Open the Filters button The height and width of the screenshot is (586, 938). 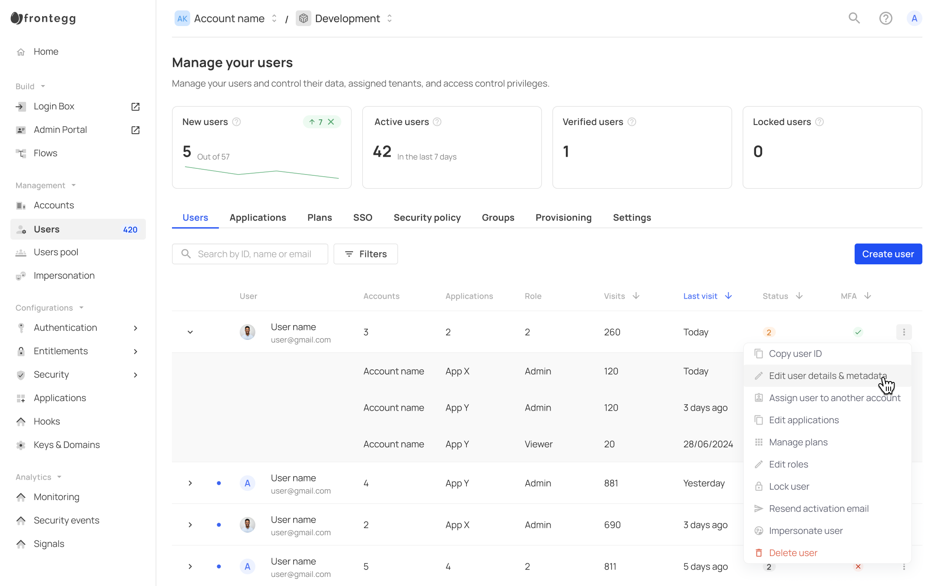pyautogui.click(x=366, y=254)
